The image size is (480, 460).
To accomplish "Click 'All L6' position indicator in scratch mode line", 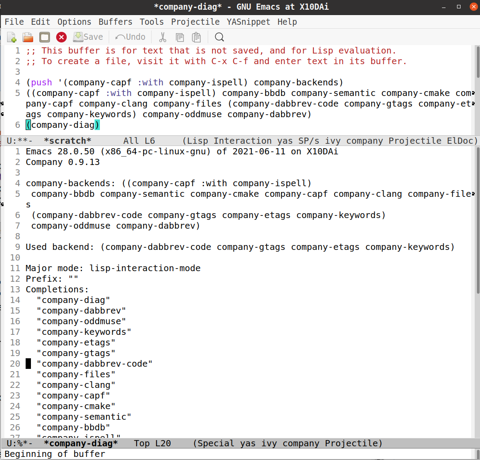I will (x=139, y=141).
